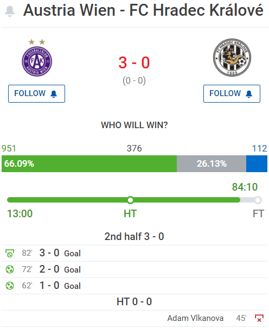The width and height of the screenshot is (269, 328).
Task: Toggle the match notification bell beside title
Action: point(10,11)
